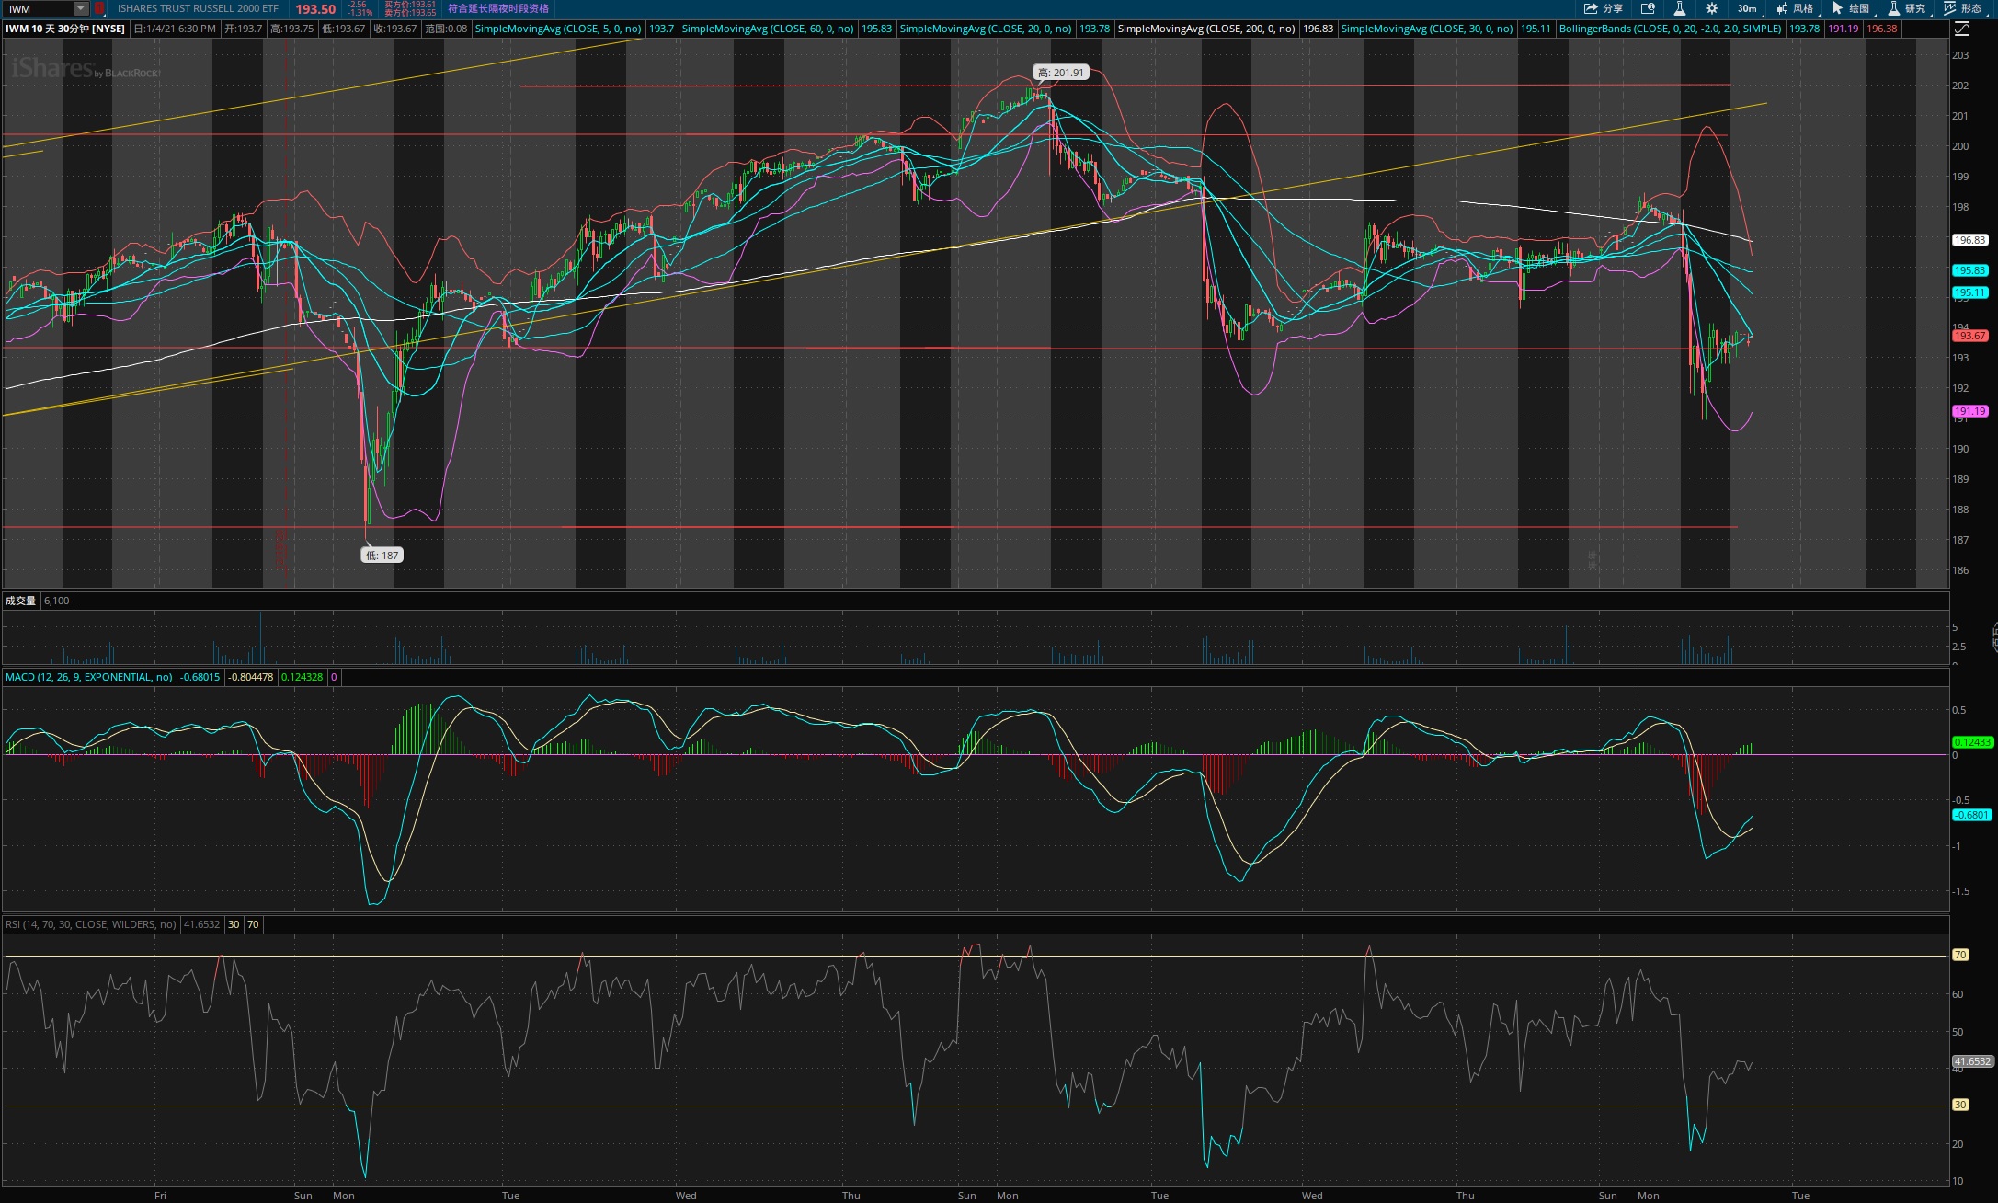Click the 符合延长隔夜时段资格 label
The height and width of the screenshot is (1203, 1998).
tap(497, 8)
